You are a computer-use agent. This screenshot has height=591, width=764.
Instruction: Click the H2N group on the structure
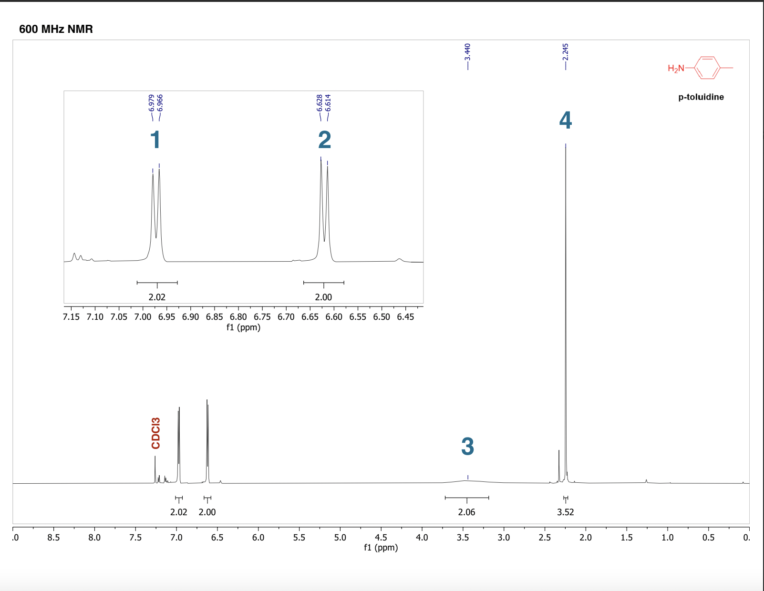coord(675,69)
